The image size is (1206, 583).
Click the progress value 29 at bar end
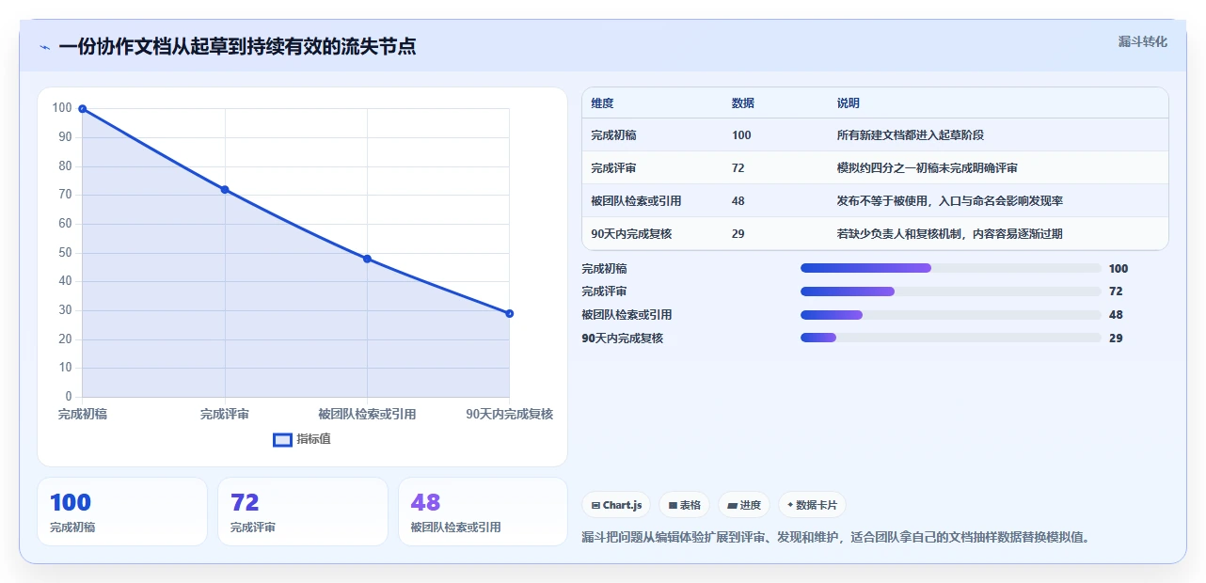pos(1116,338)
